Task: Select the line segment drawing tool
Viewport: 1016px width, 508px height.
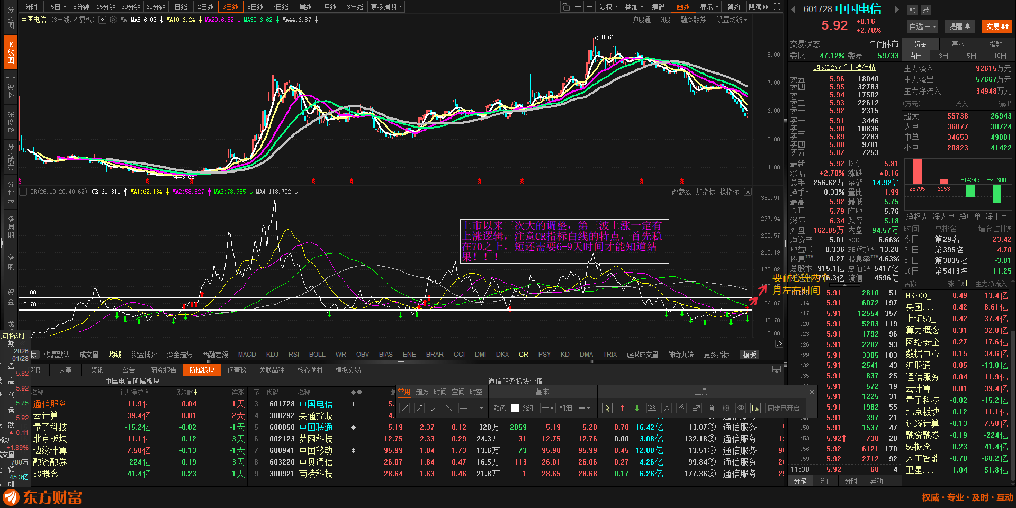Action: [404, 408]
